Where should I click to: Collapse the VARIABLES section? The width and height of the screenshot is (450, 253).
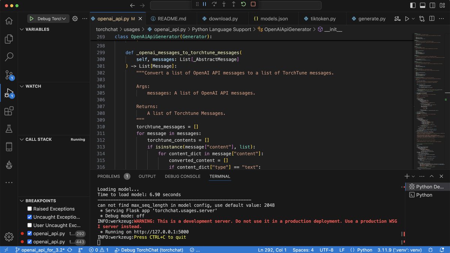pyautogui.click(x=22, y=29)
